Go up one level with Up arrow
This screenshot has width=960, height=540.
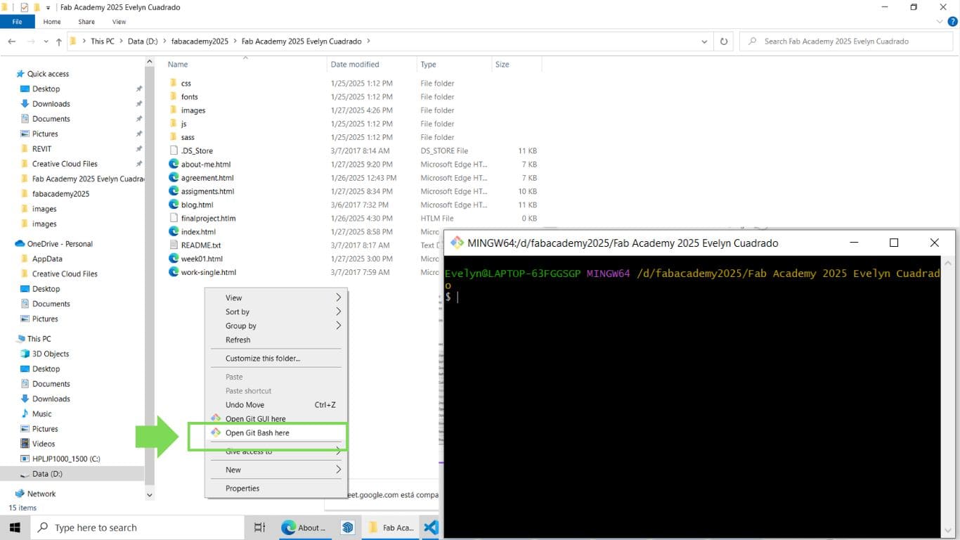[59, 41]
